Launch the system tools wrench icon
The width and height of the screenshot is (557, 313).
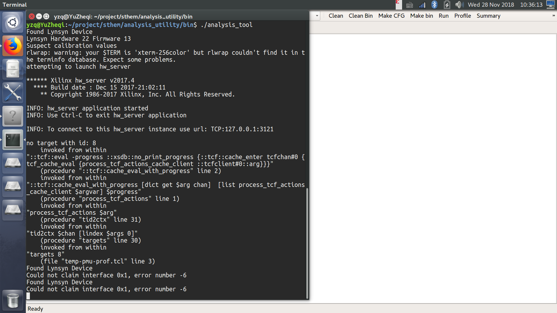tap(13, 93)
